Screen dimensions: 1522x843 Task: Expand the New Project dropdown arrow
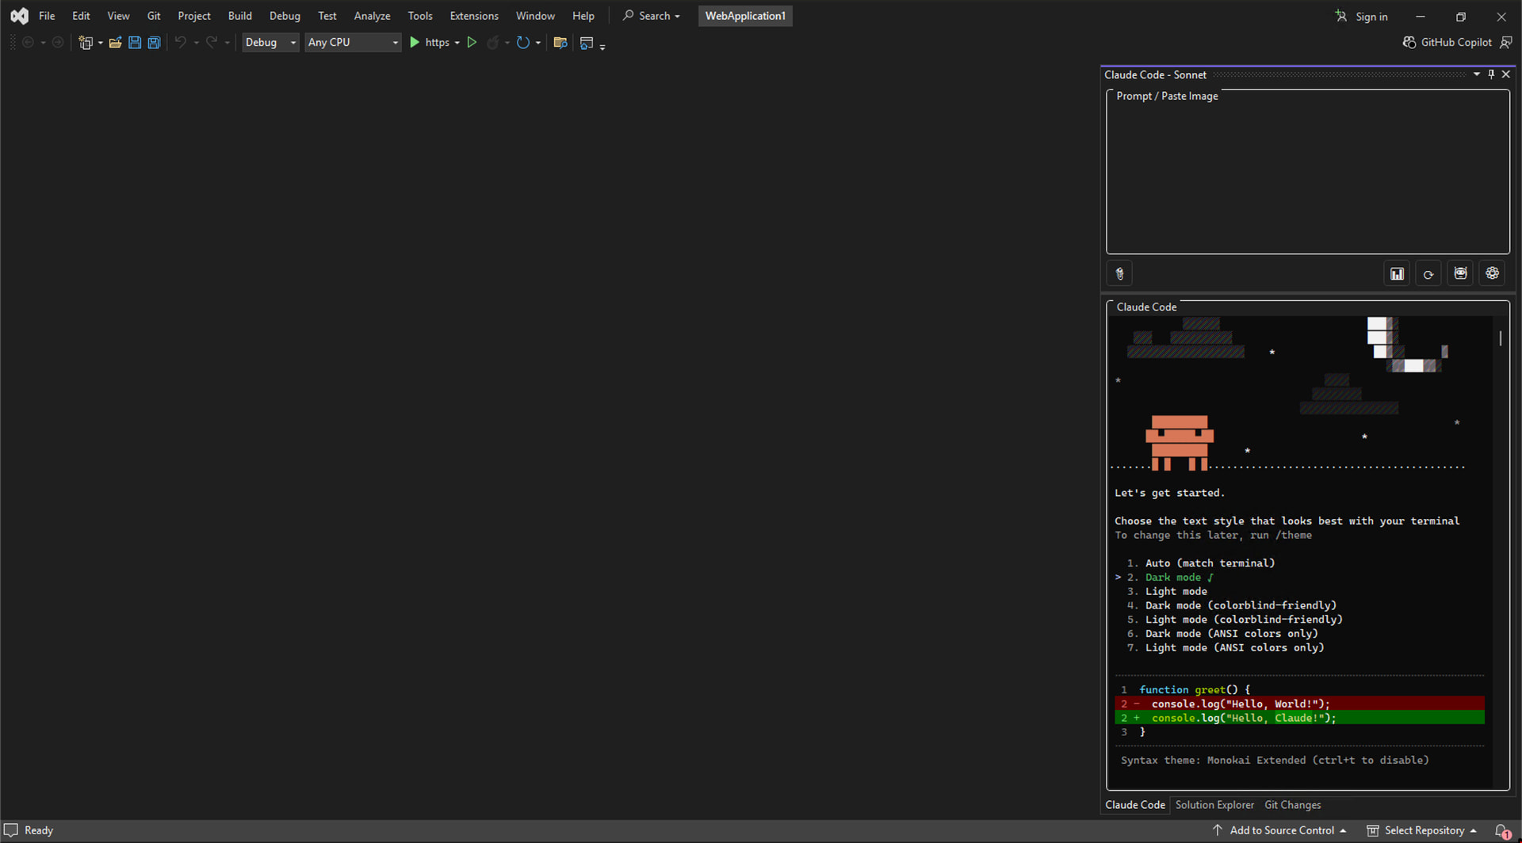[101, 43]
